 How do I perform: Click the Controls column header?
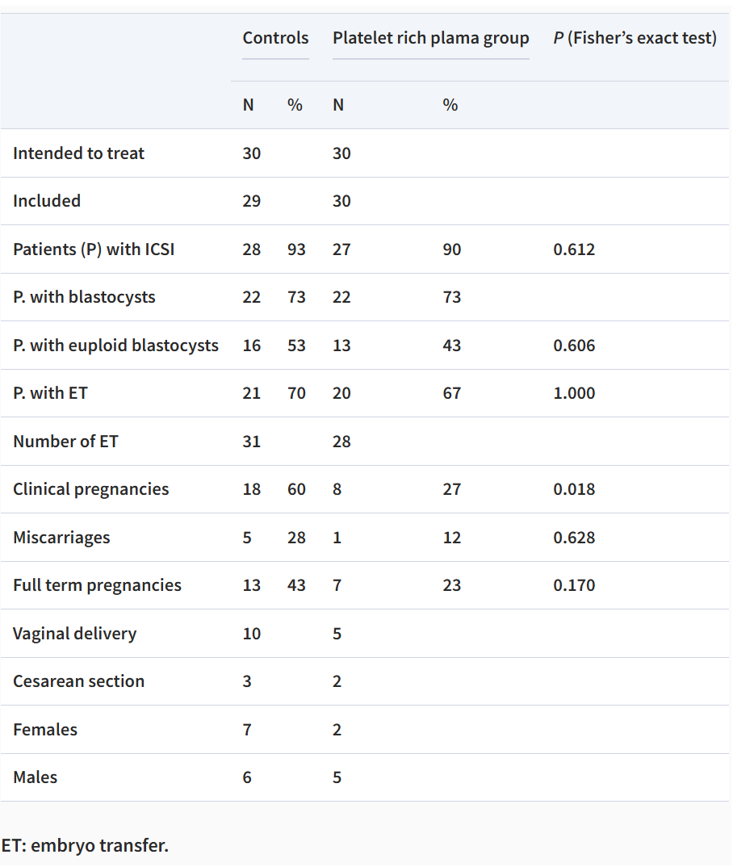275,38
